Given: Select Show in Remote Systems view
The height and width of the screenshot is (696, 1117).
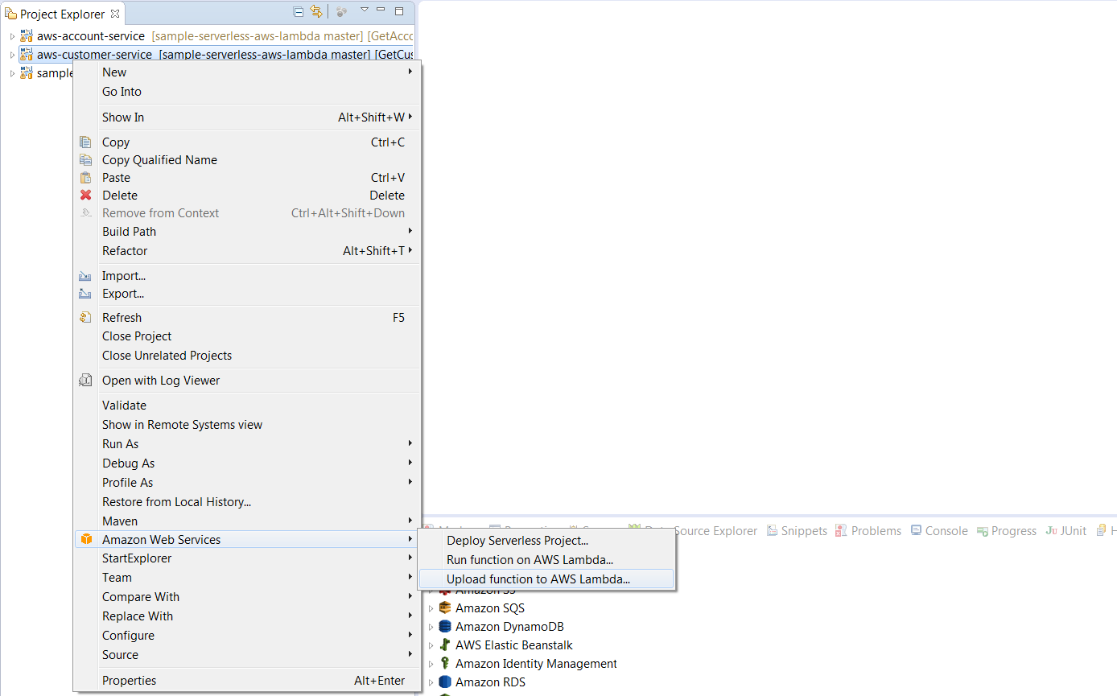Looking at the screenshot, I should 247,425.
